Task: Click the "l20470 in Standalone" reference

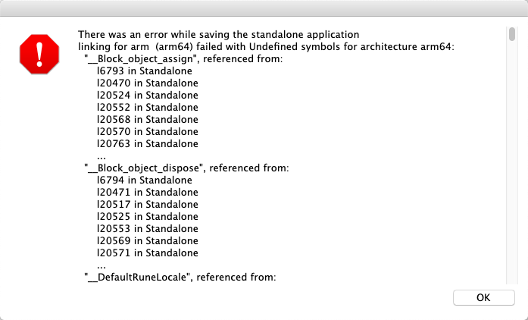Action: click(x=147, y=83)
